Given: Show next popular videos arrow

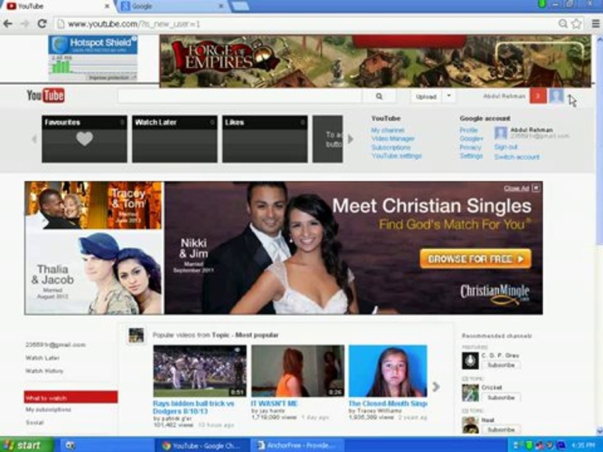Looking at the screenshot, I should [436, 387].
